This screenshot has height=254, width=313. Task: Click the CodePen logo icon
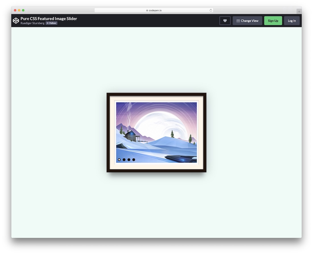coord(16,20)
